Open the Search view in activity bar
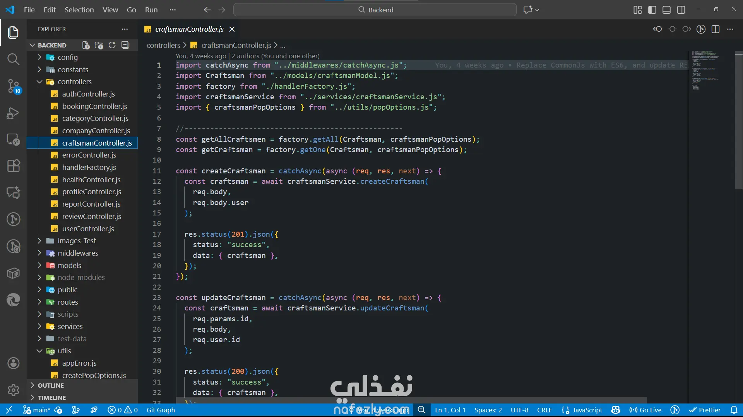The height and width of the screenshot is (417, 743). coord(13,59)
